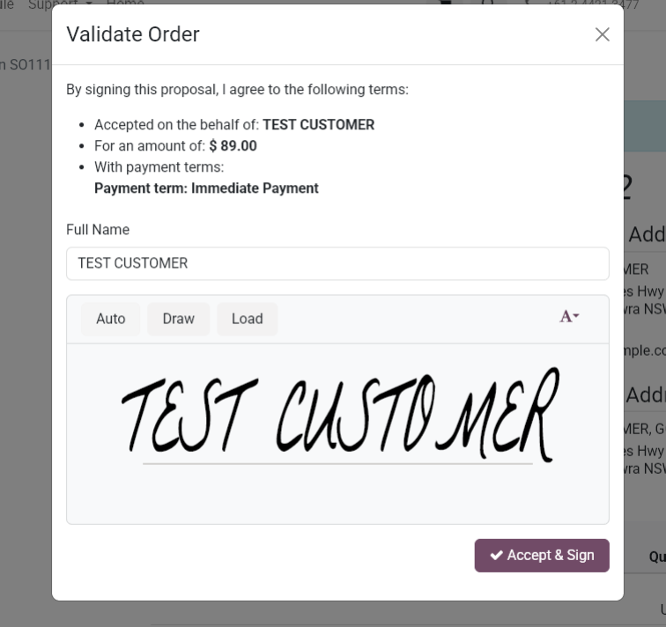Click the $ 89.00 amount text

pyautogui.click(x=233, y=146)
